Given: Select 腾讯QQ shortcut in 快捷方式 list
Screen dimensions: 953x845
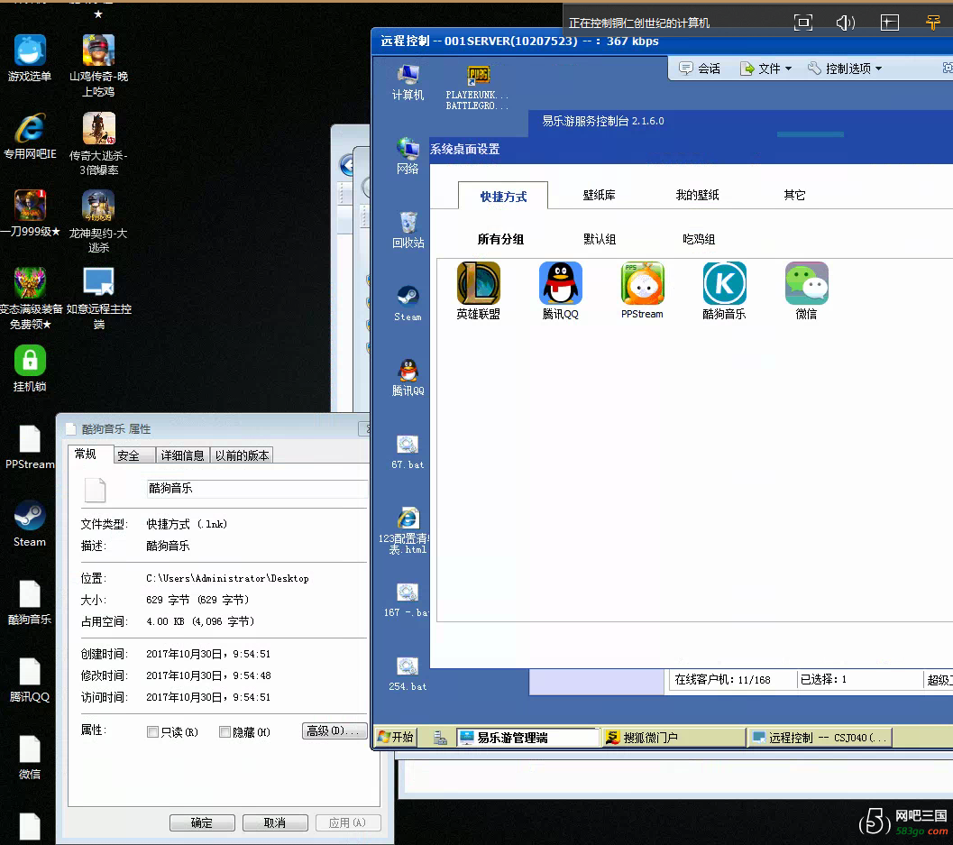Looking at the screenshot, I should click(x=561, y=290).
